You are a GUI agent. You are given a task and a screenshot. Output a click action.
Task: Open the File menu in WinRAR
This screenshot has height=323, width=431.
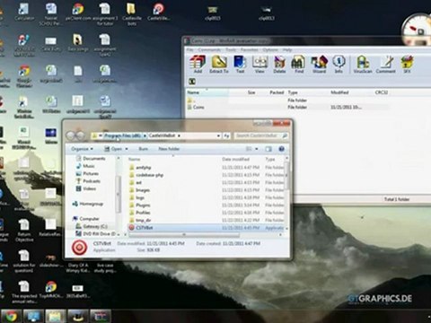tap(190, 49)
